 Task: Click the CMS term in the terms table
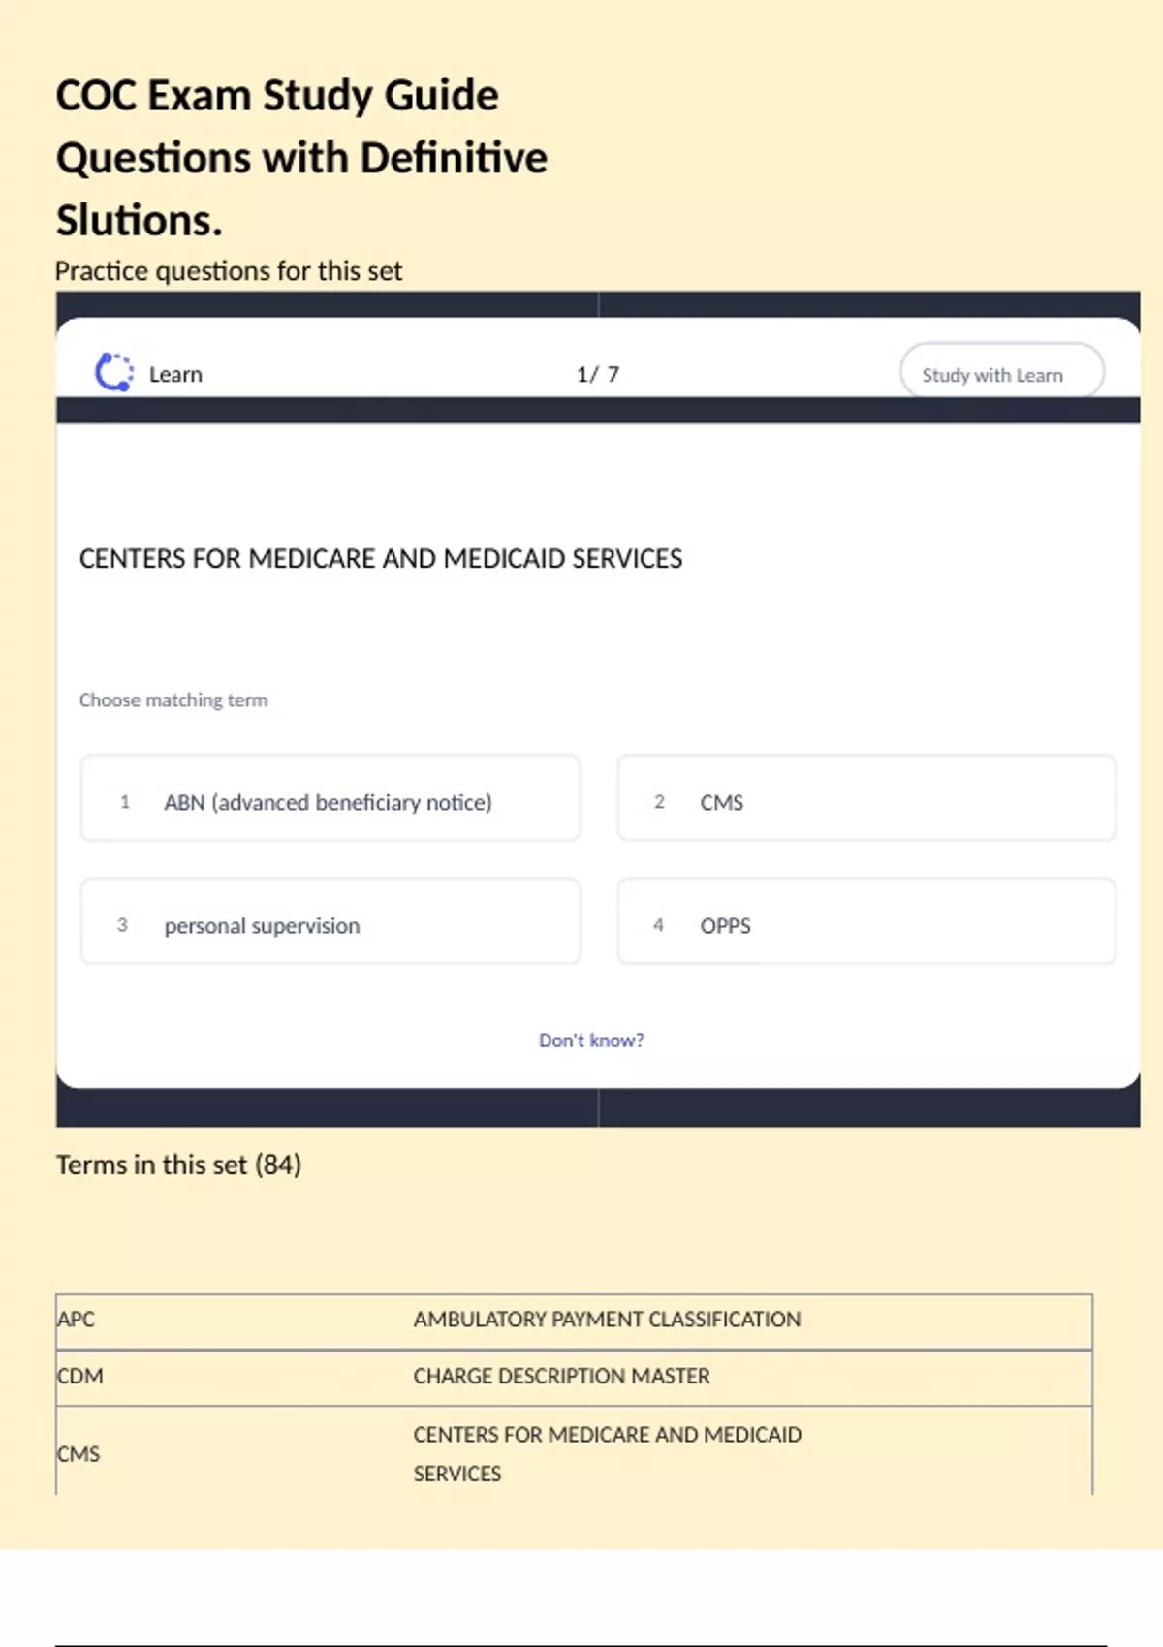tap(79, 1454)
